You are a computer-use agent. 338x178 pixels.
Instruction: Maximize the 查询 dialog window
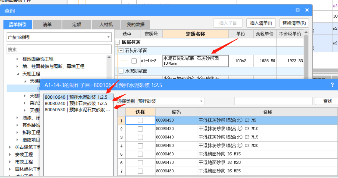click(297, 10)
